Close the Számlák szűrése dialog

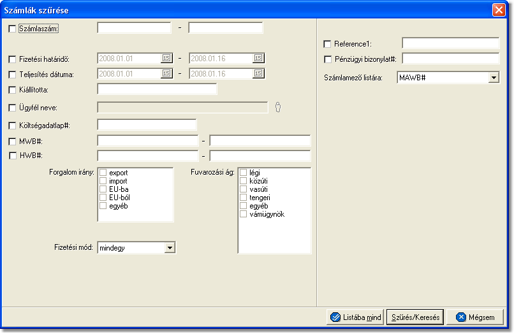(x=499, y=10)
